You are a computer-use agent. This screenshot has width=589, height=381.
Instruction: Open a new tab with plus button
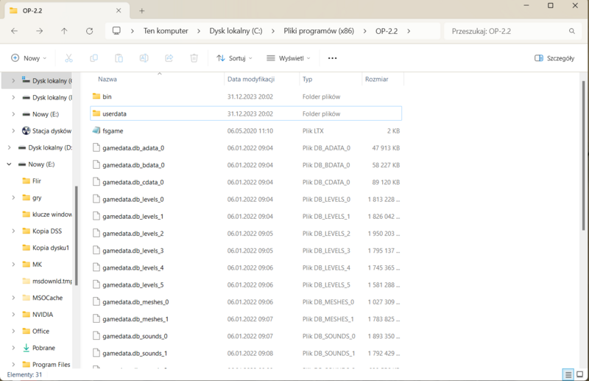[141, 11]
